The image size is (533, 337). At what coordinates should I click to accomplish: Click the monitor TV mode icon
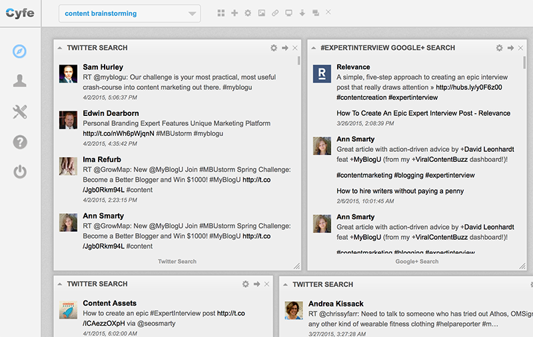tap(288, 13)
